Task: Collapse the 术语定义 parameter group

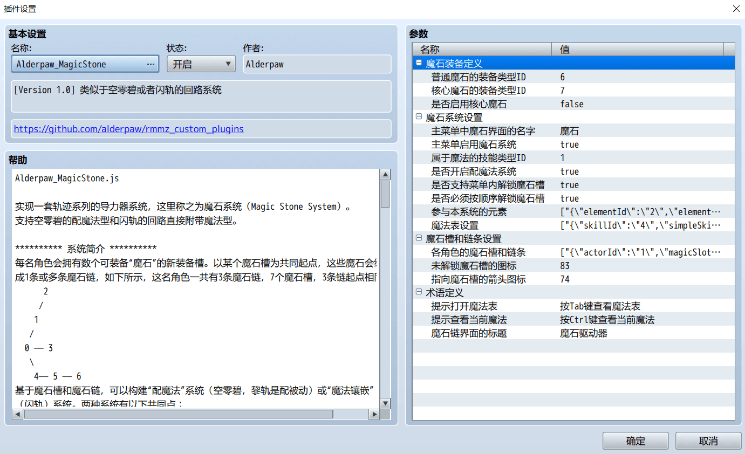Action: (x=419, y=292)
